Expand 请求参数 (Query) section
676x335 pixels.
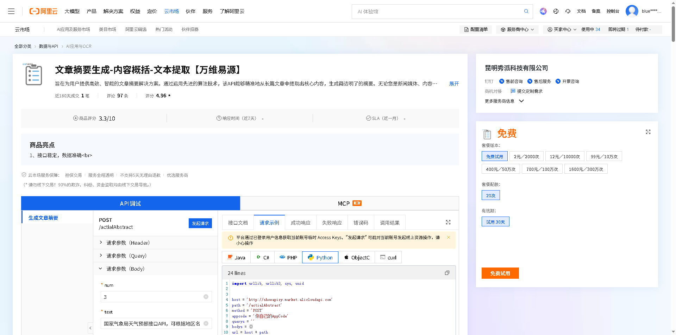[x=155, y=256]
